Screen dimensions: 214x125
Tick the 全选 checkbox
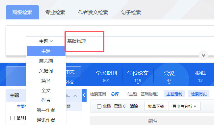99,106
